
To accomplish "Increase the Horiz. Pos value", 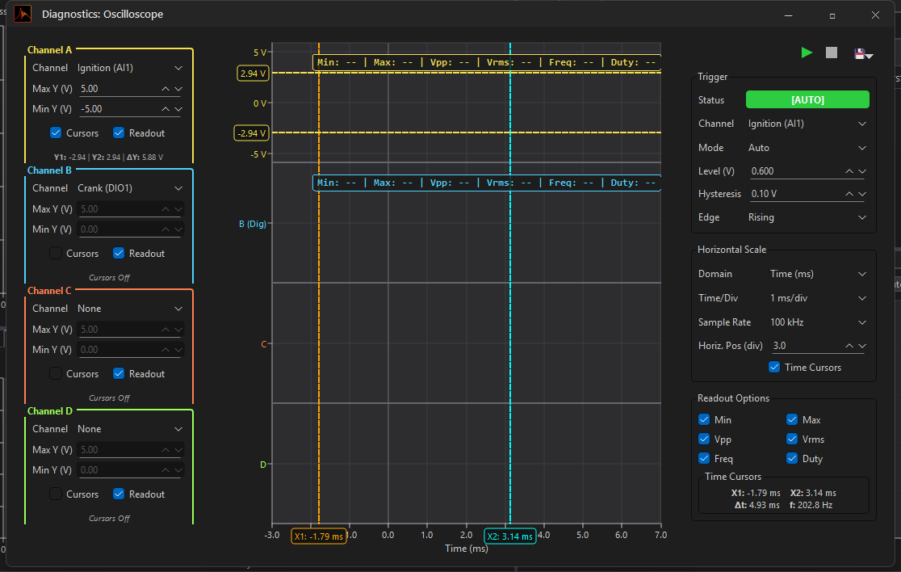I will point(849,346).
